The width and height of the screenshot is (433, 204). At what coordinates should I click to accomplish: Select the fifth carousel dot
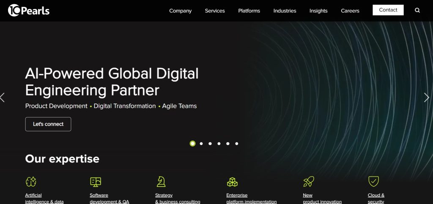pyautogui.click(x=228, y=144)
